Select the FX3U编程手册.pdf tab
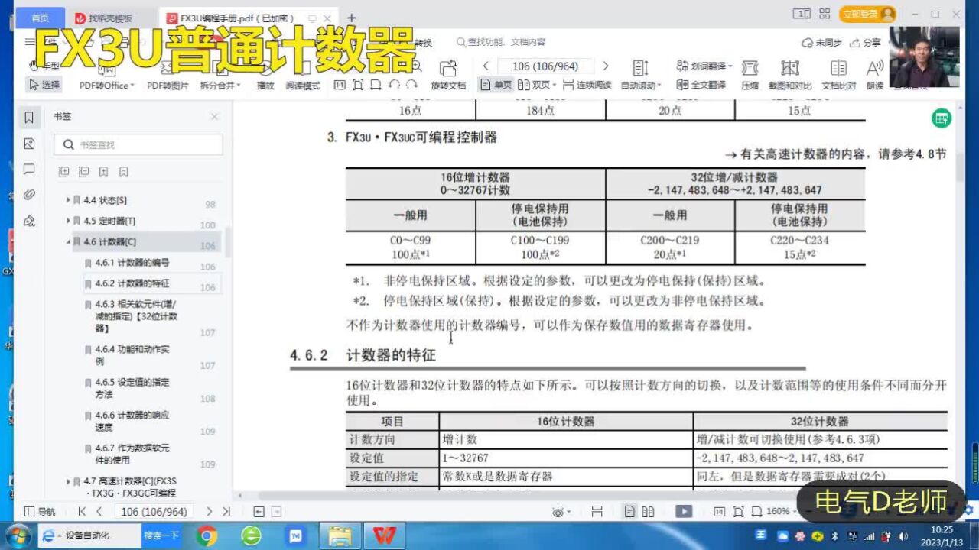 pos(237,18)
